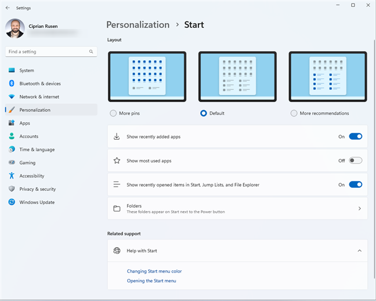The width and height of the screenshot is (376, 301).
Task: Go to Bluetooth & devices
Action: [51, 84]
